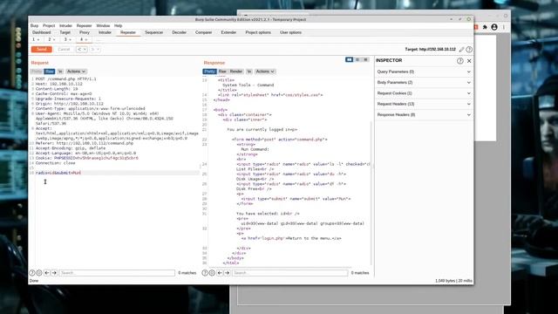This screenshot has height=314, width=558.
Task: Select Repeater request tab 2
Action: click(x=50, y=39)
